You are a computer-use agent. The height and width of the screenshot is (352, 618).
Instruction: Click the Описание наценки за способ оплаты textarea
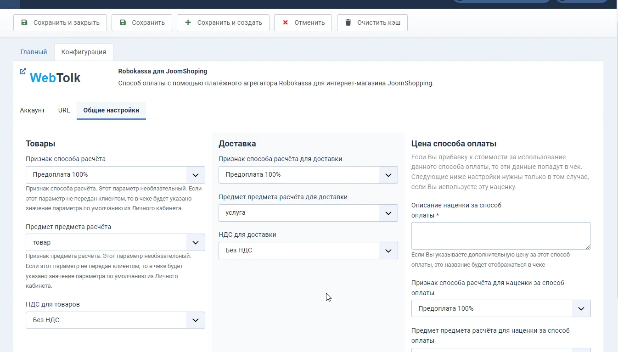(x=501, y=236)
